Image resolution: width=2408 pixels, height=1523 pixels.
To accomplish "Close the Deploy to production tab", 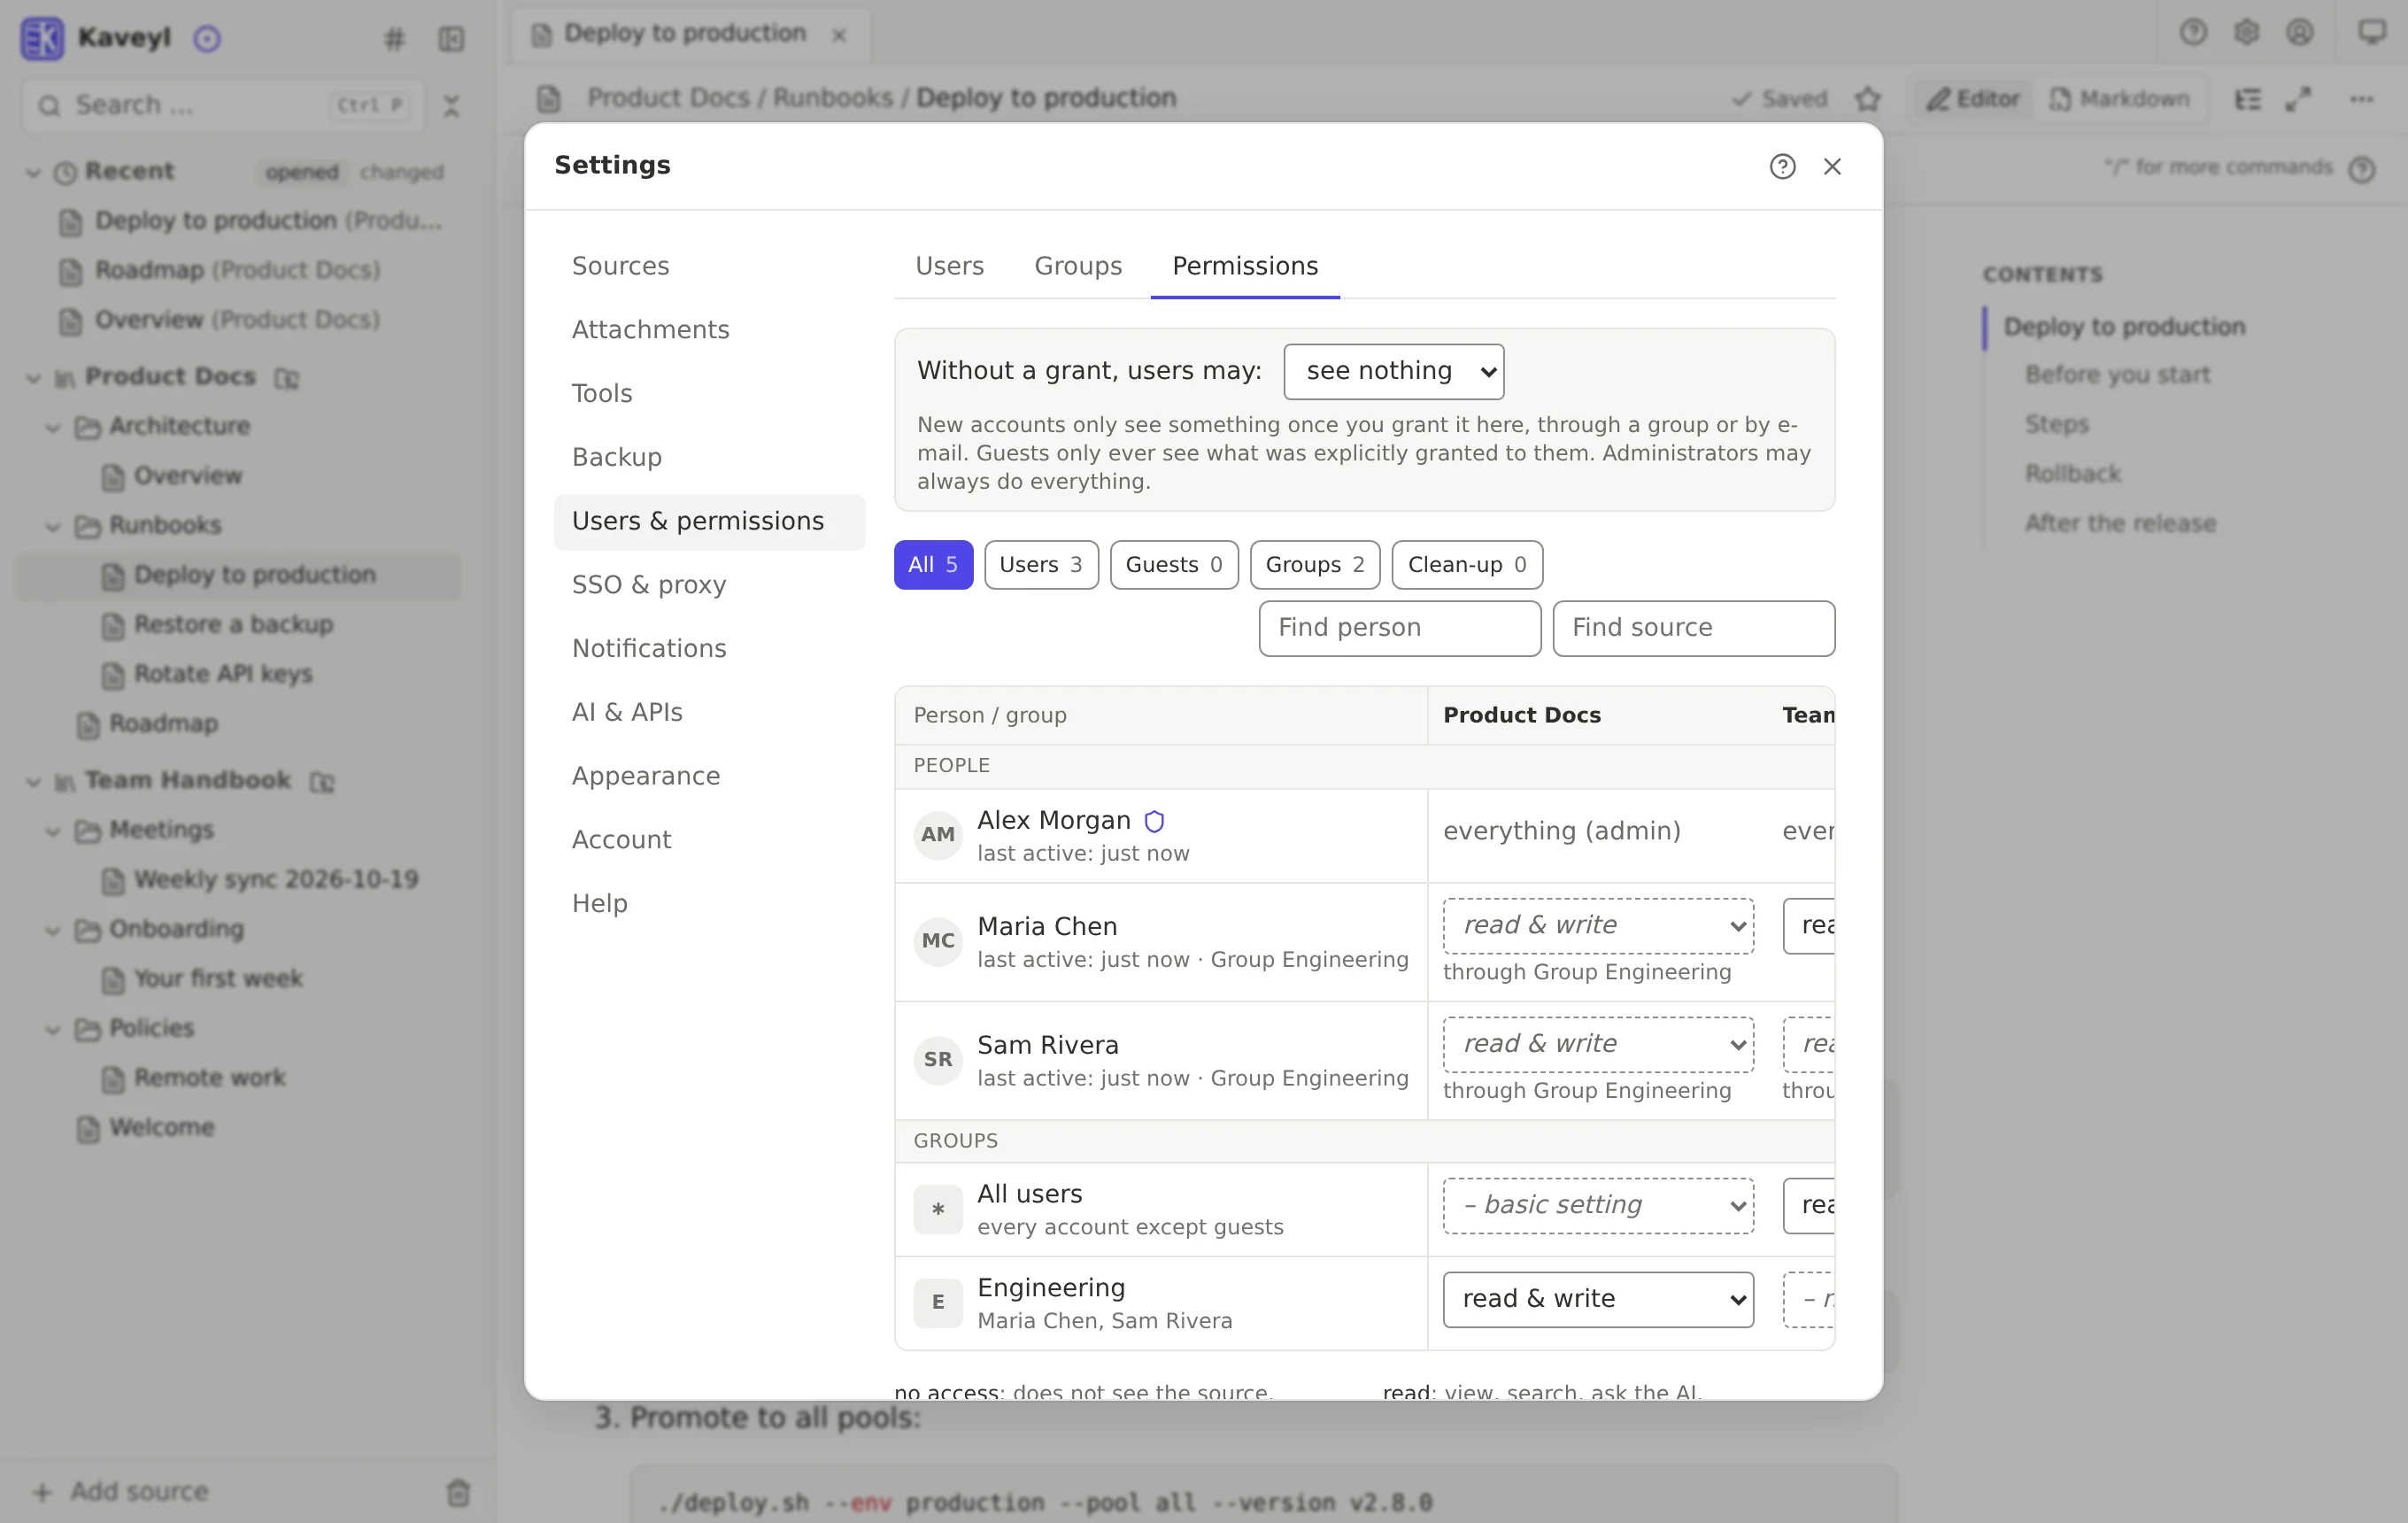I will click(839, 35).
